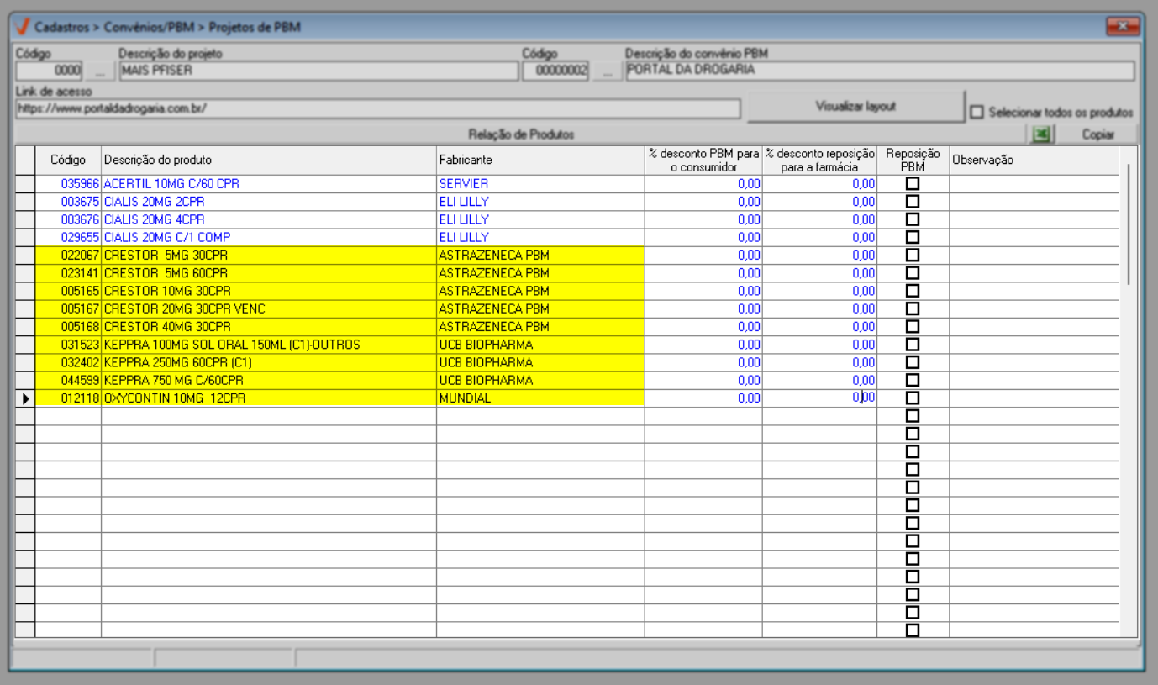Click % desconto reposição para a farmácia header

click(819, 160)
